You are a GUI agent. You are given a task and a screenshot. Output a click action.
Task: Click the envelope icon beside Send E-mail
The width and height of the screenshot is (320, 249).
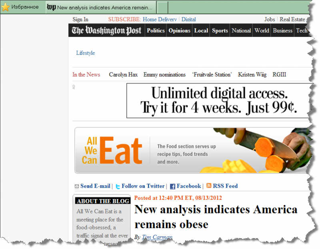click(77, 186)
